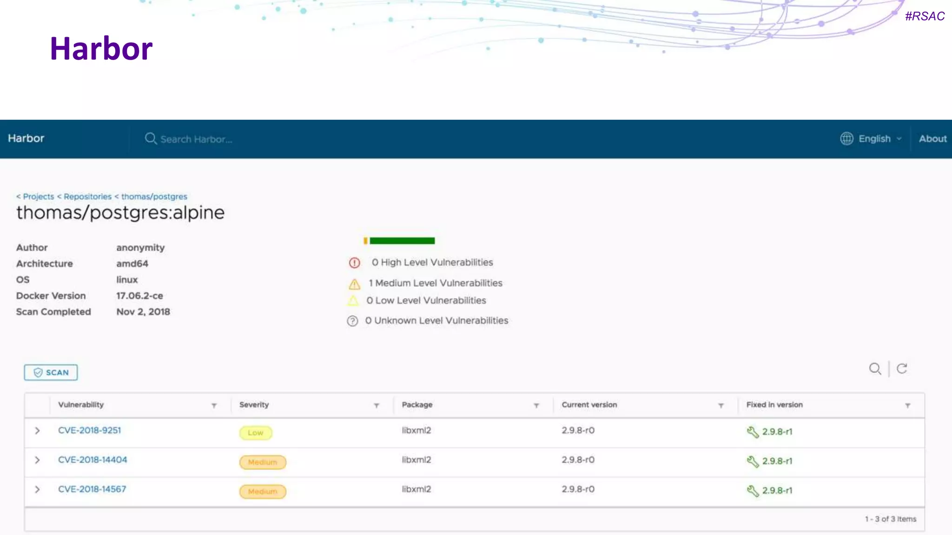
Task: Open CVE-2018-14567 vulnerability link
Action: click(92, 489)
